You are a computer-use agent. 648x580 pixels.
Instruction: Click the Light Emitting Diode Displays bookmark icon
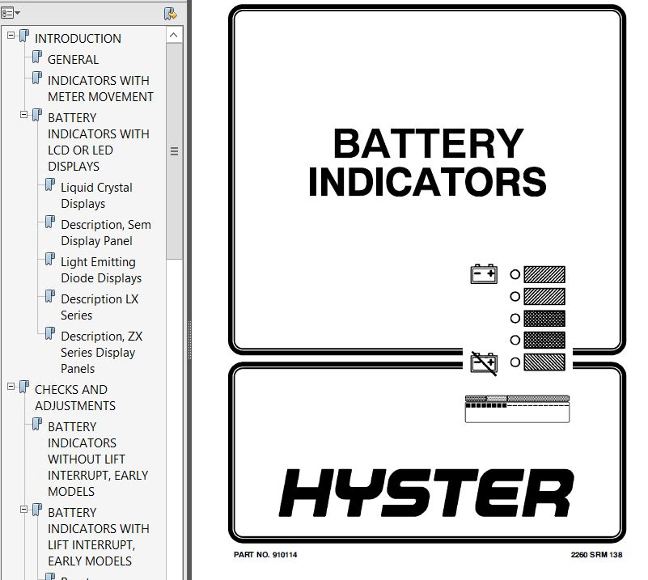click(50, 260)
